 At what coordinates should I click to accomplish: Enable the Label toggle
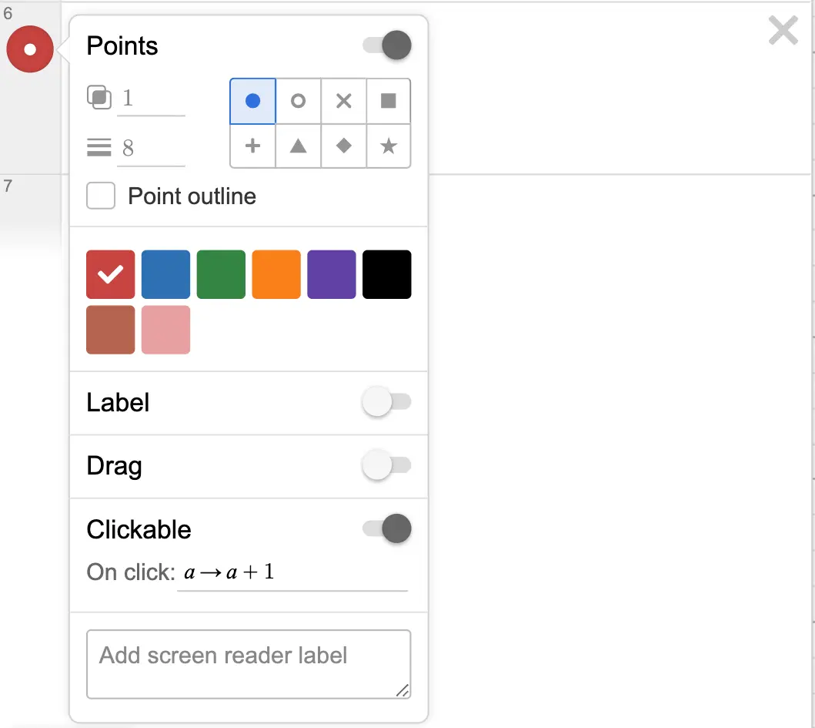coord(387,402)
